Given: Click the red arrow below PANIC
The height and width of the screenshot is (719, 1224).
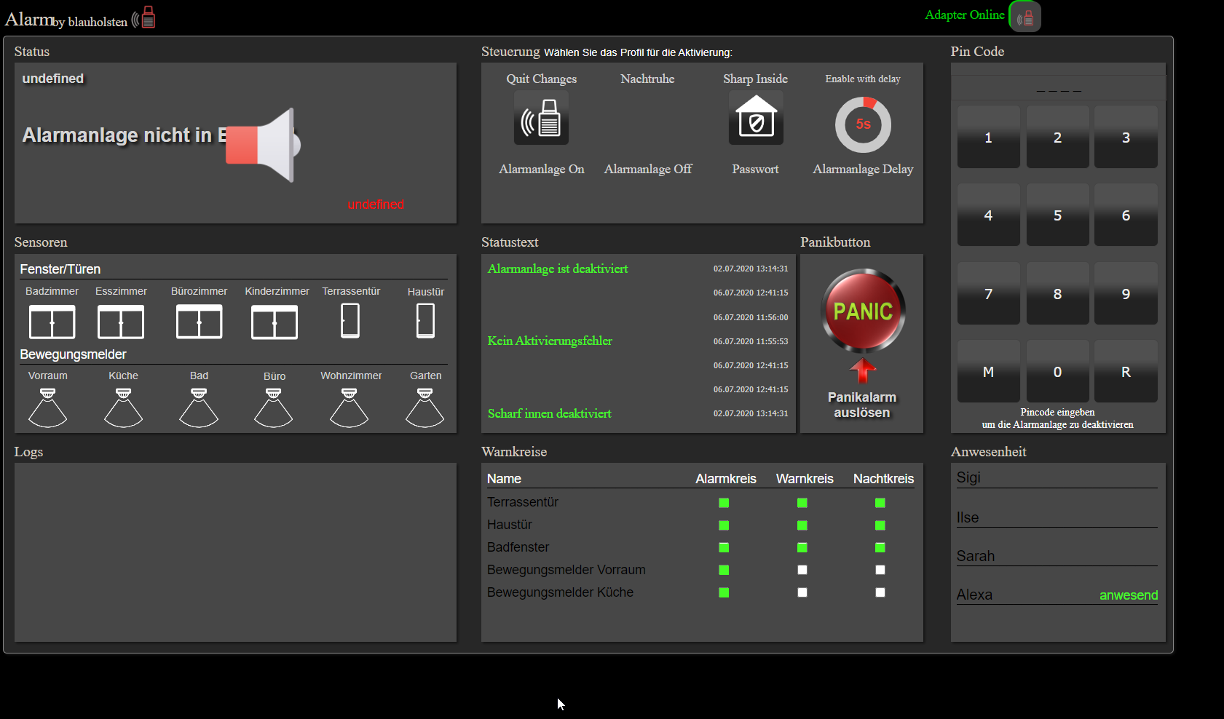Looking at the screenshot, I should pyautogui.click(x=863, y=370).
